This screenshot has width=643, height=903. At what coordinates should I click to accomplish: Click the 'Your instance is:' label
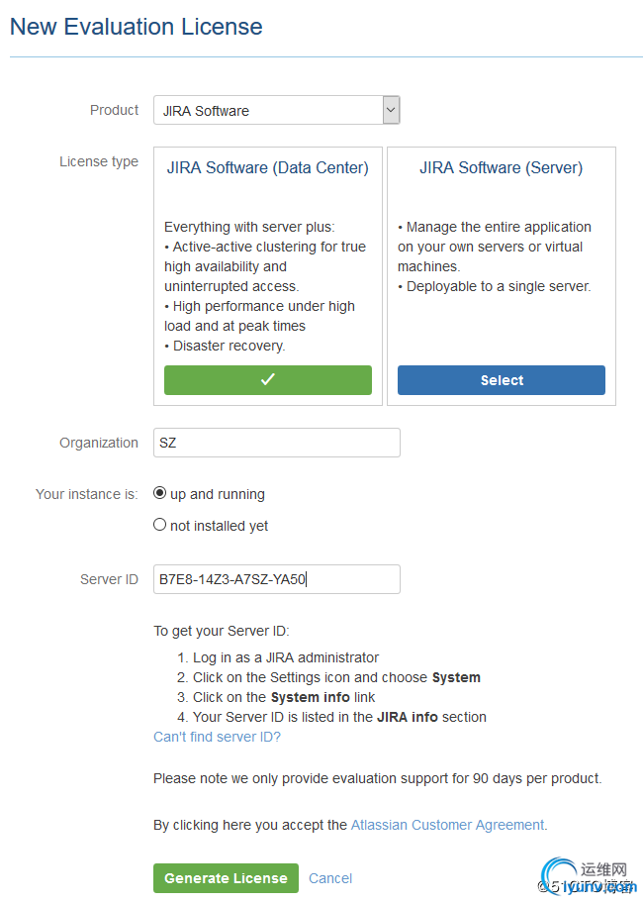(x=87, y=494)
